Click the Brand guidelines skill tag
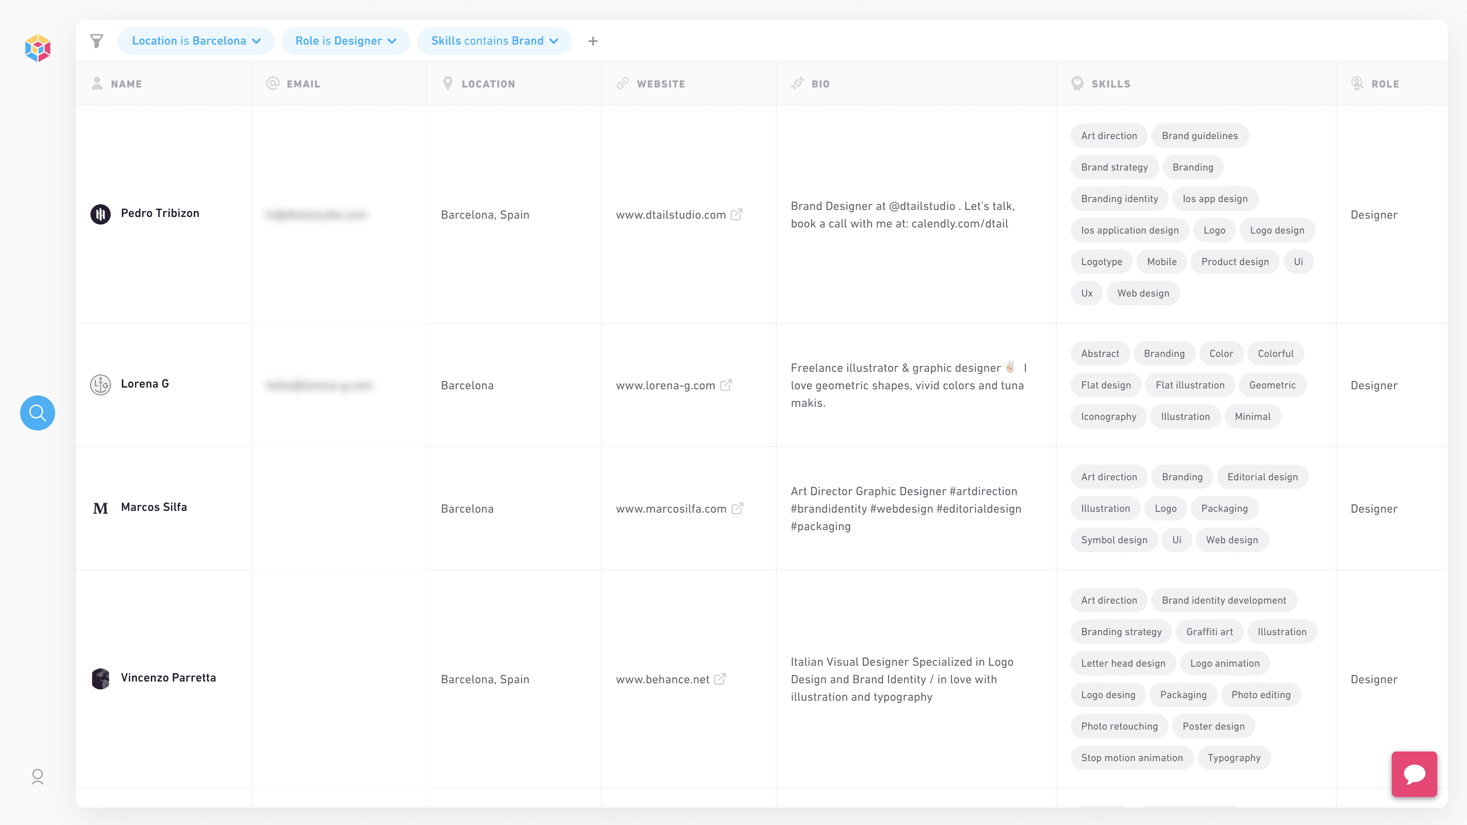The image size is (1467, 825). pyautogui.click(x=1199, y=136)
